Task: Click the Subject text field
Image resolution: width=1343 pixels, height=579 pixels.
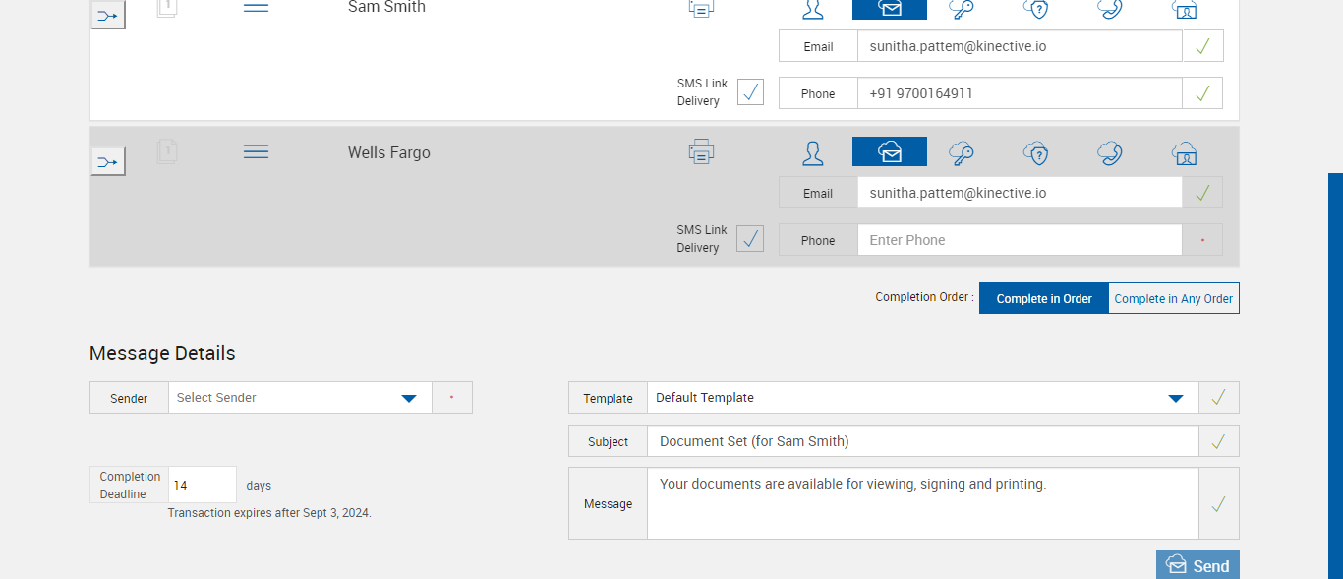Action: [x=922, y=441]
